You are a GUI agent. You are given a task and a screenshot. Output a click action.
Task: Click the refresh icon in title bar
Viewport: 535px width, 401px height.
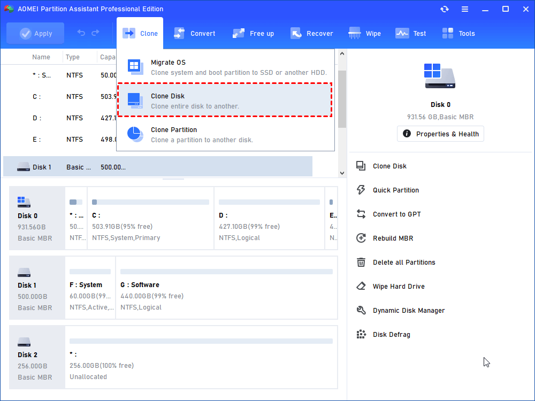point(444,9)
